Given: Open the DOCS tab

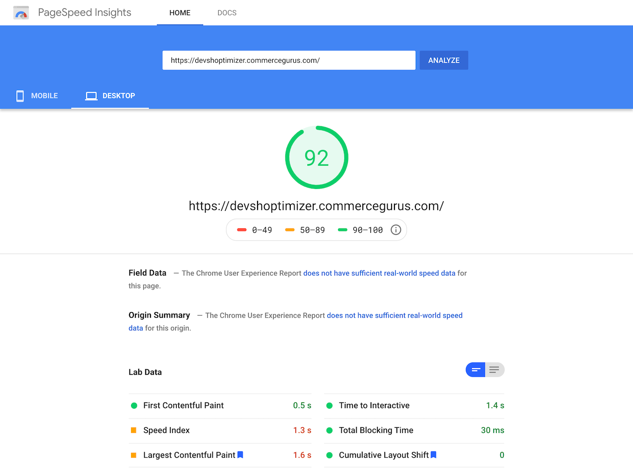Looking at the screenshot, I should 227,13.
